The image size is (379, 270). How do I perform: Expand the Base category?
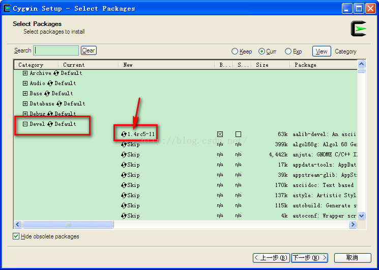tap(25, 93)
